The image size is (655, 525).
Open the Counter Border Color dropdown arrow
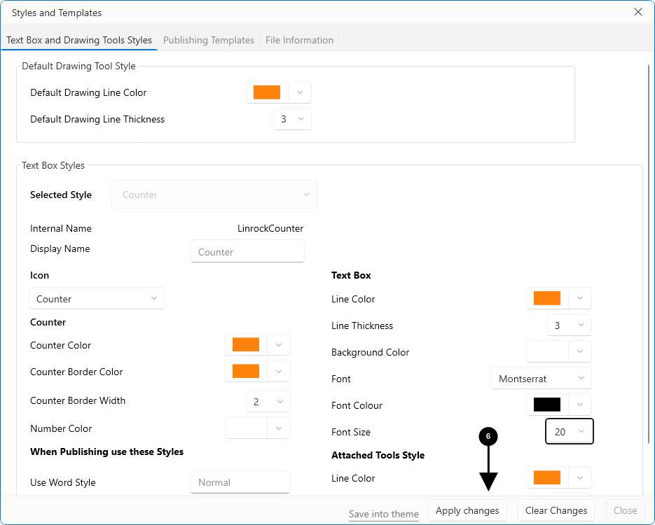279,372
